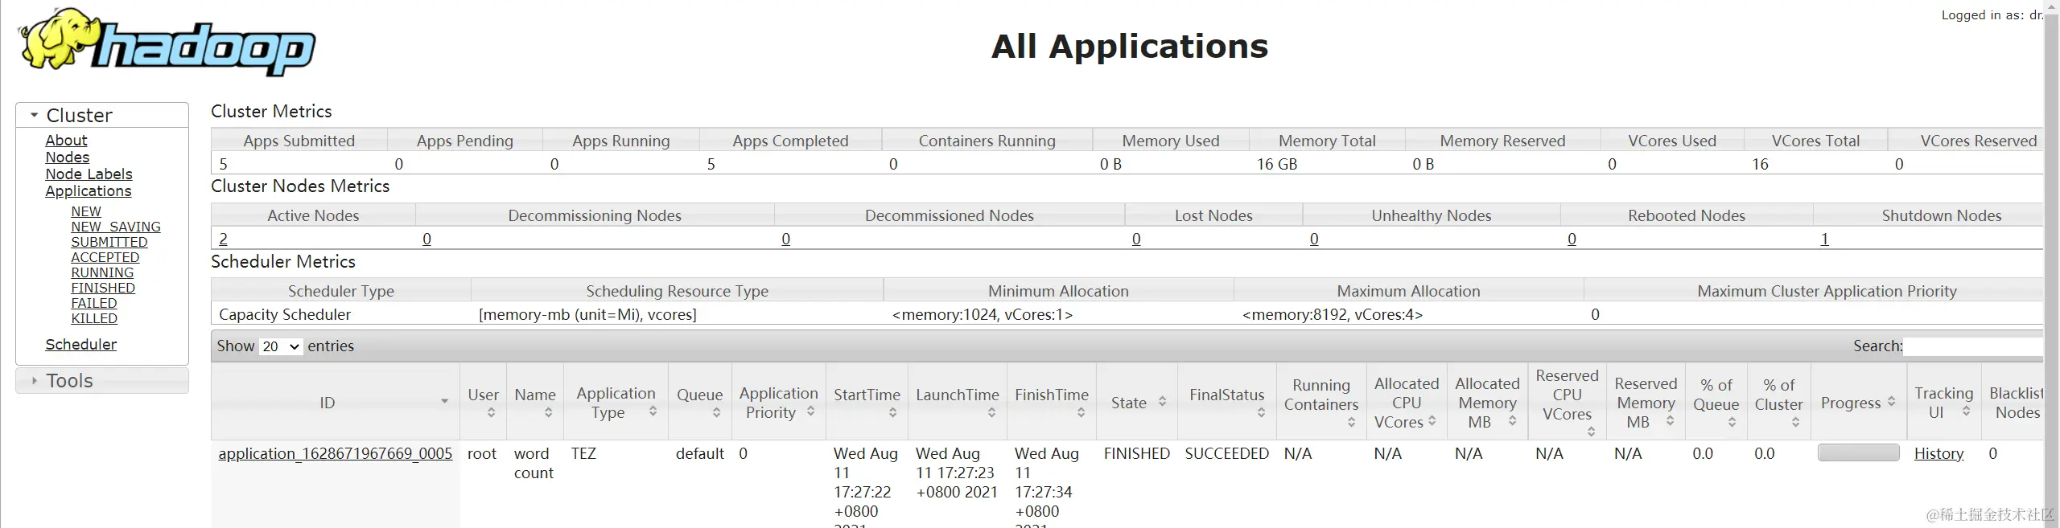Open the Show entries count dropdown
Screen dimensions: 2060x528
[281, 346]
